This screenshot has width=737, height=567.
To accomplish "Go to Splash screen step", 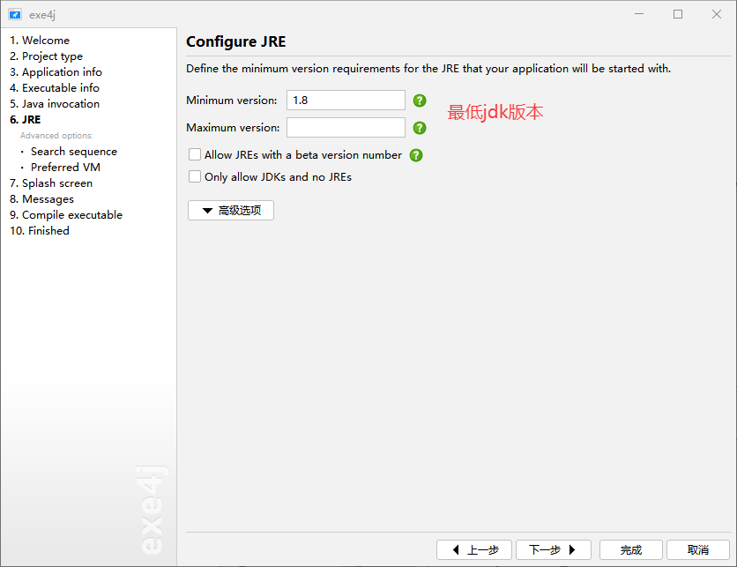I will [x=51, y=183].
